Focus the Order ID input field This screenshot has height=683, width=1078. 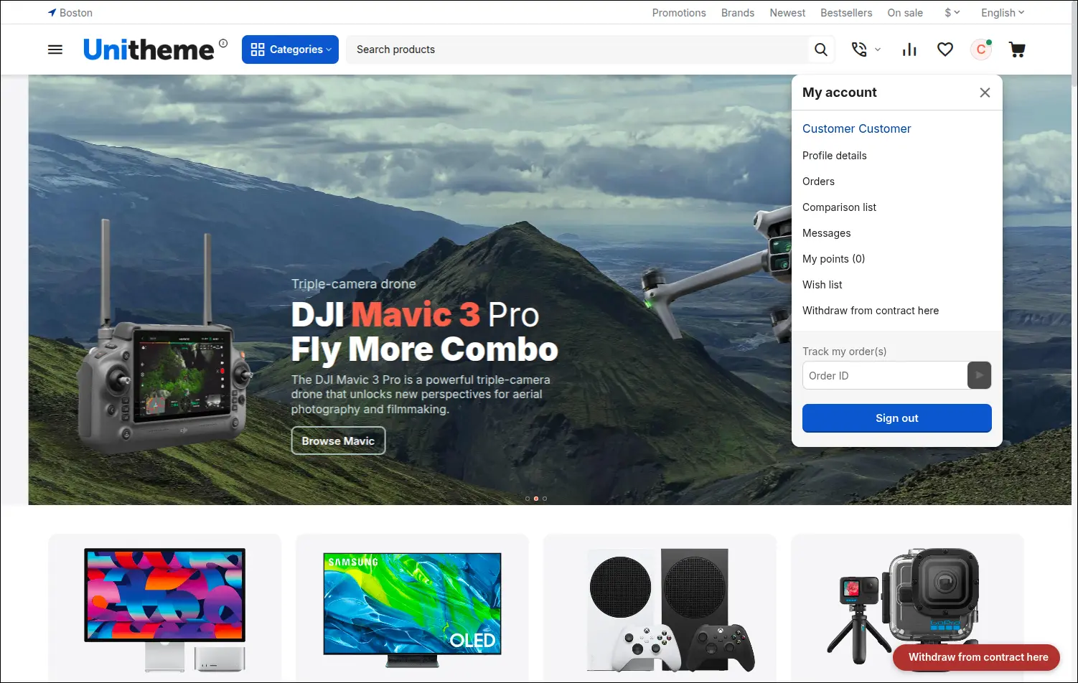click(x=885, y=375)
